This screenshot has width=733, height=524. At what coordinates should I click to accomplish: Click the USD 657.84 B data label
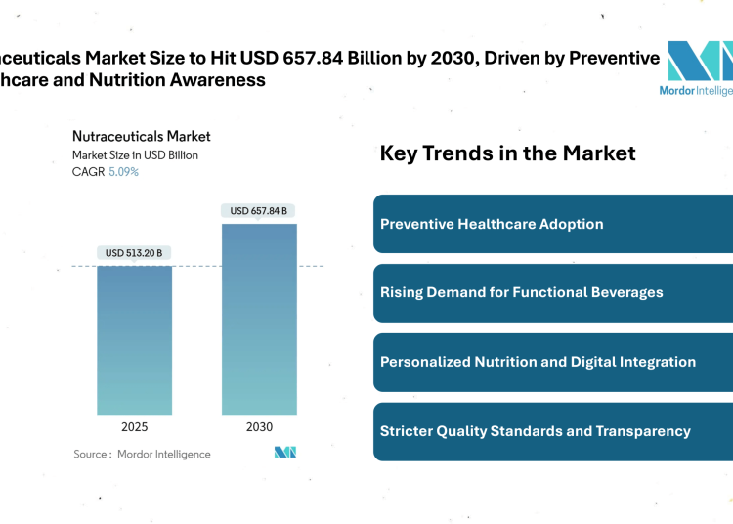259,211
